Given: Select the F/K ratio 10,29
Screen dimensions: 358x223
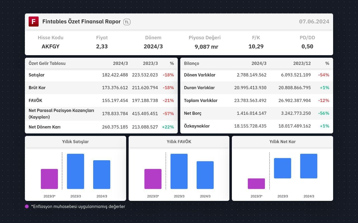Looking at the screenshot, I should point(256,47).
